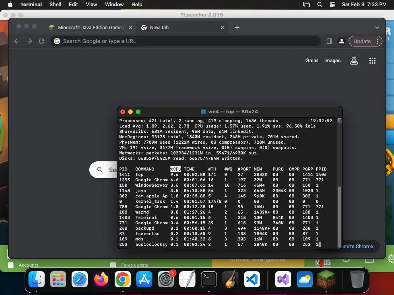Go forward in Chrome
Screen dimensions: 394x295
pos(29,41)
